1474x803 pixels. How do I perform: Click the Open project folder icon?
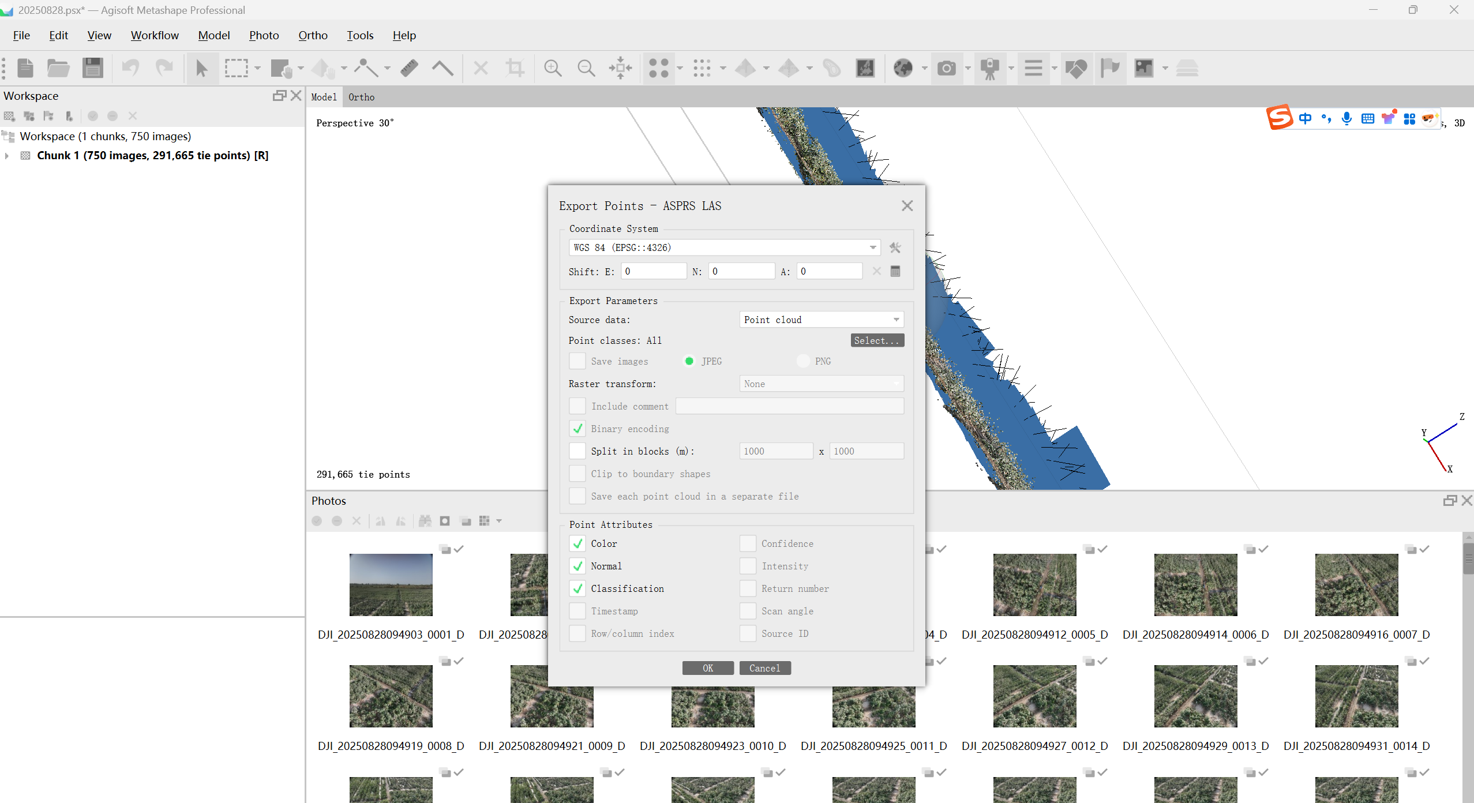(58, 68)
